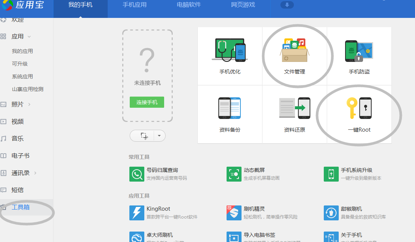Expand the 通讯录 section chevron

35,173
